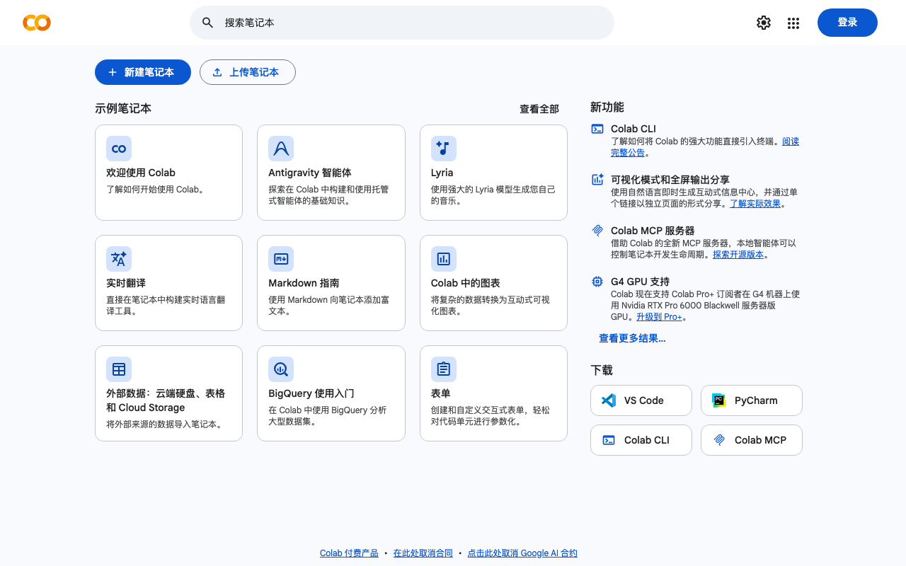The width and height of the screenshot is (906, 566).
Task: Click the BigQuery 使用入门 icon
Action: [281, 369]
